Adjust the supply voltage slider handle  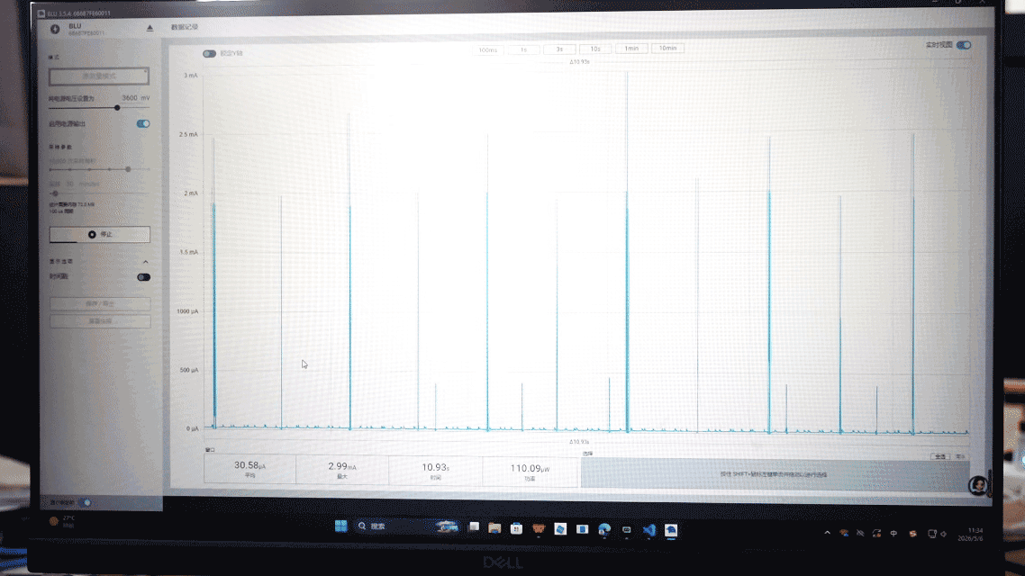coord(117,108)
